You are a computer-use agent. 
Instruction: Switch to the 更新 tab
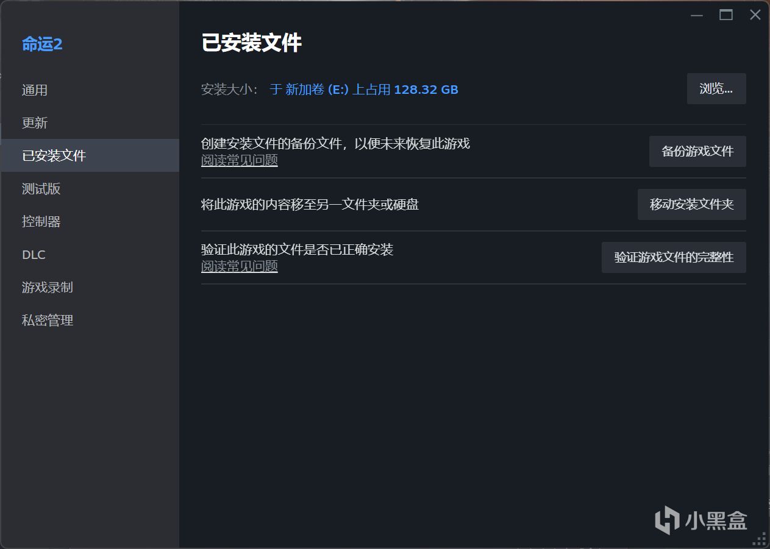pyautogui.click(x=35, y=123)
